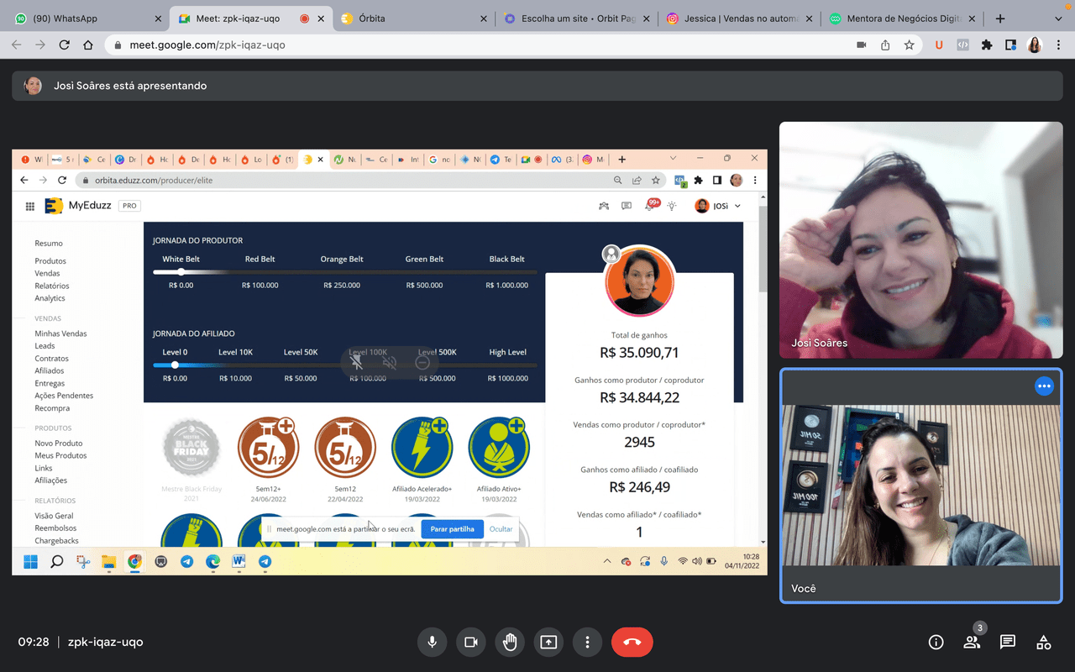This screenshot has height=672, width=1075.
Task: Mute the microphone in the Meet controls
Action: pos(432,642)
